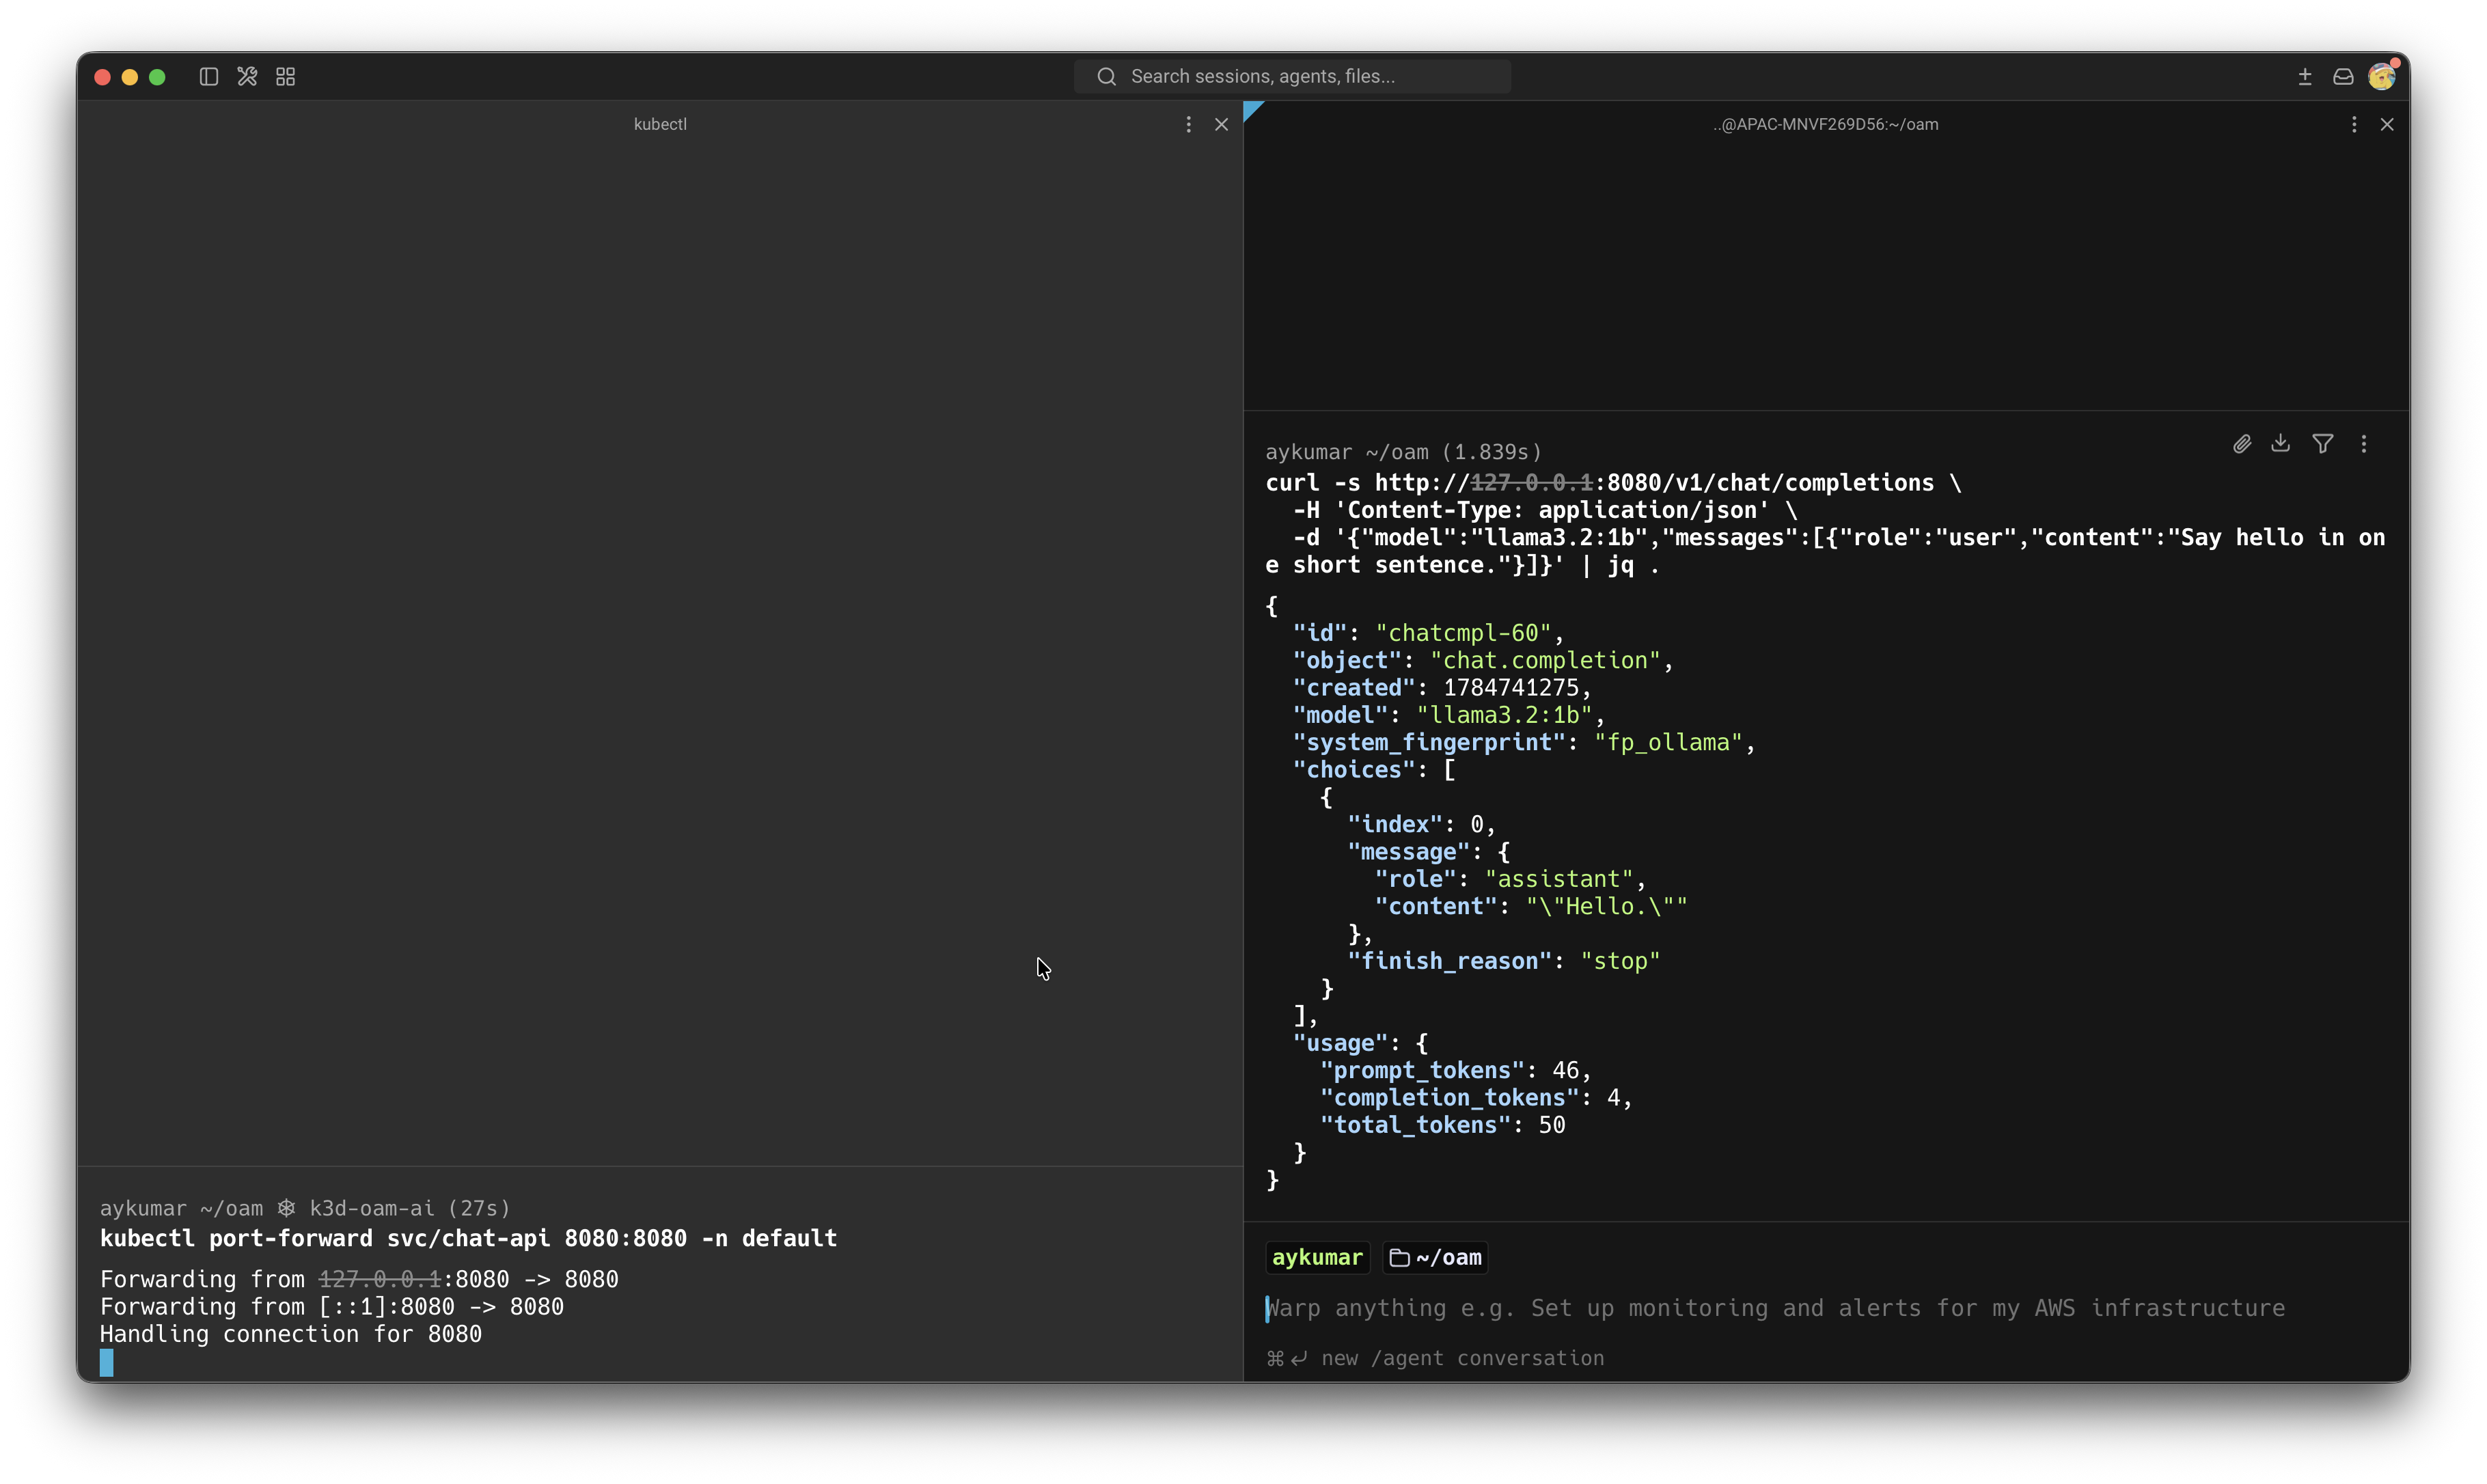
Task: Click the "completion_tokens" key in usage
Action: pyautogui.click(x=1449, y=1098)
